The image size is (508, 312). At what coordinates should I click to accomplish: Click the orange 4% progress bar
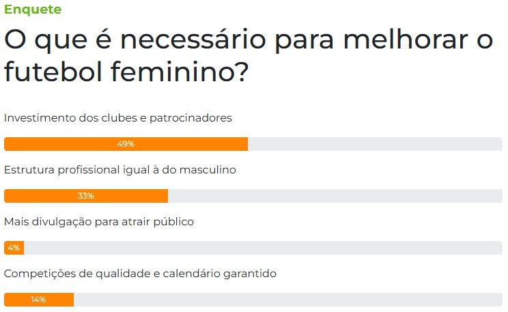(x=14, y=248)
